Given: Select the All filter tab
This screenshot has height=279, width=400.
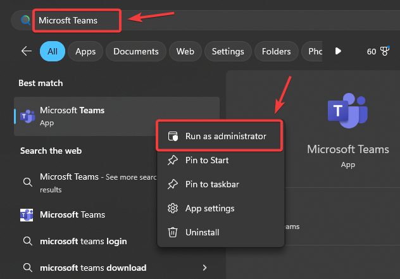Looking at the screenshot, I should coord(53,51).
